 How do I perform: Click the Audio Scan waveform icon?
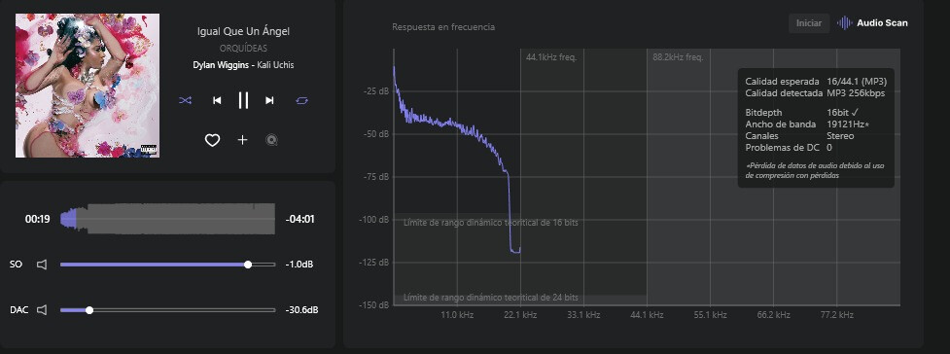coord(845,23)
